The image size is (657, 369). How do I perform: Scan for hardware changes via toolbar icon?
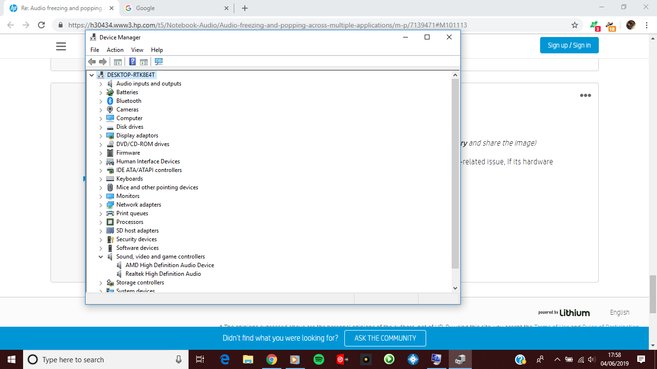pyautogui.click(x=158, y=61)
